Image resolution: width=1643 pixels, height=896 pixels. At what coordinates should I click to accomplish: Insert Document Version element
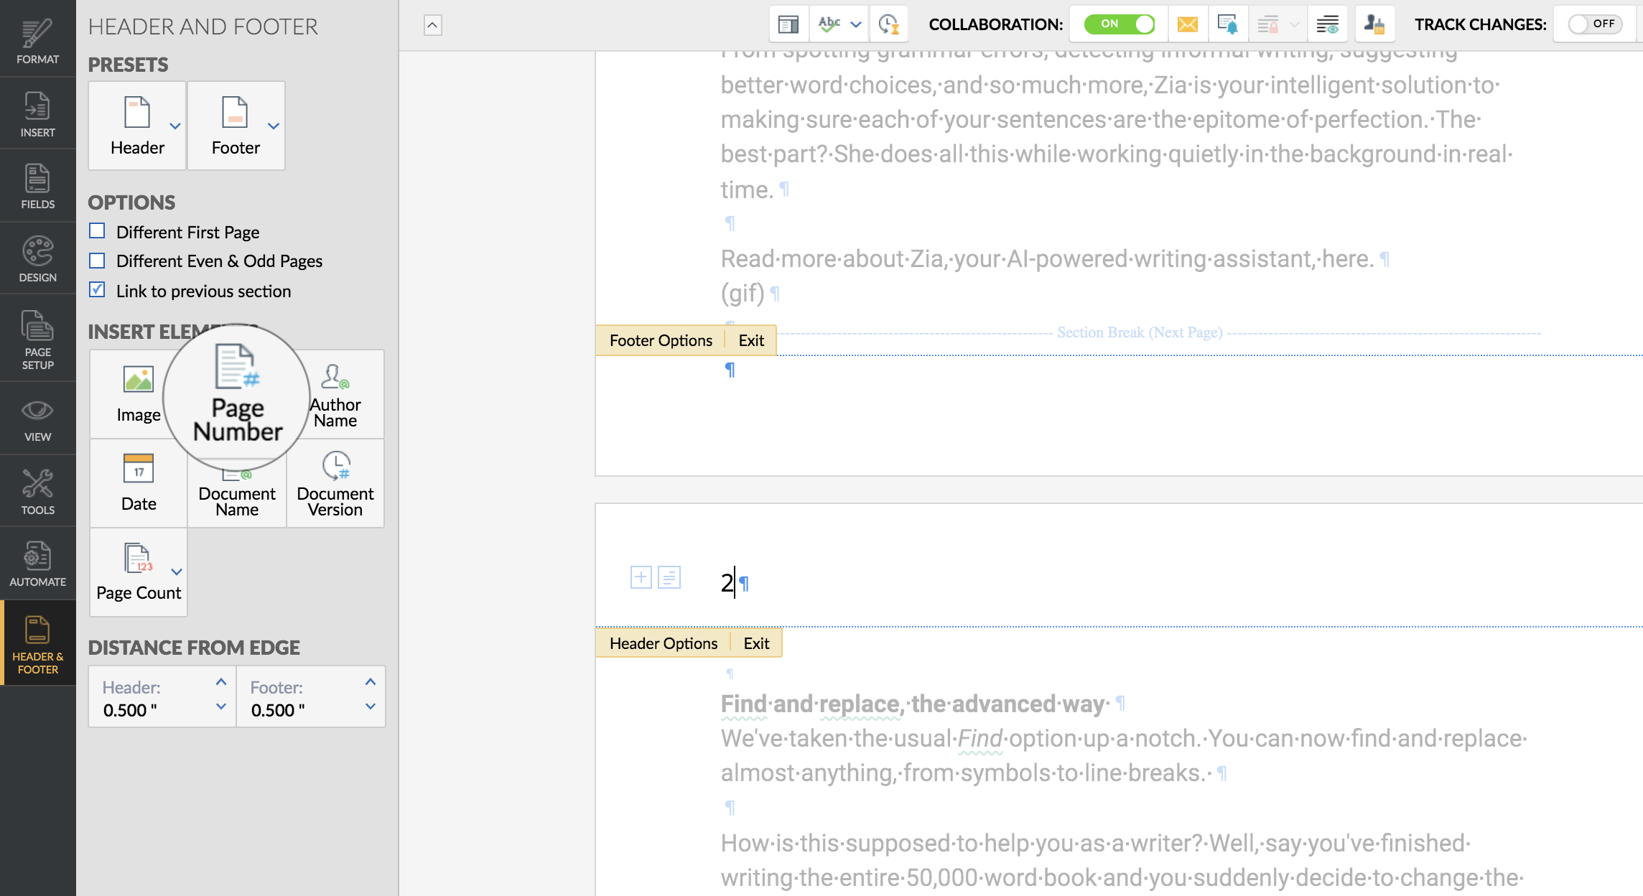tap(335, 483)
